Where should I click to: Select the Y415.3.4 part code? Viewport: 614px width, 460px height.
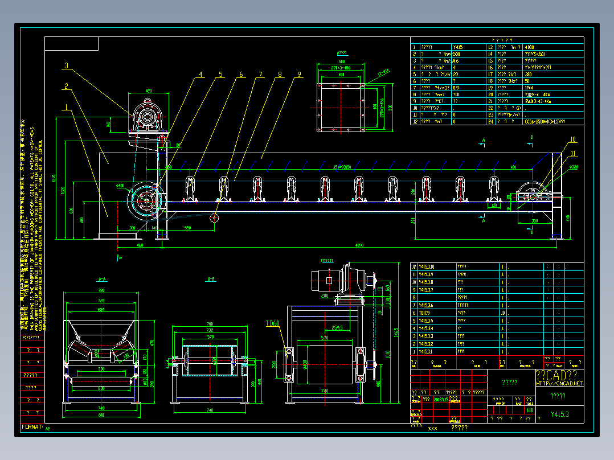click(426, 328)
